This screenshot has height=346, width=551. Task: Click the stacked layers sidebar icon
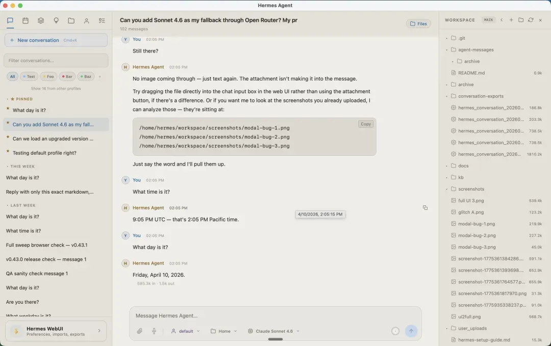coord(41,21)
